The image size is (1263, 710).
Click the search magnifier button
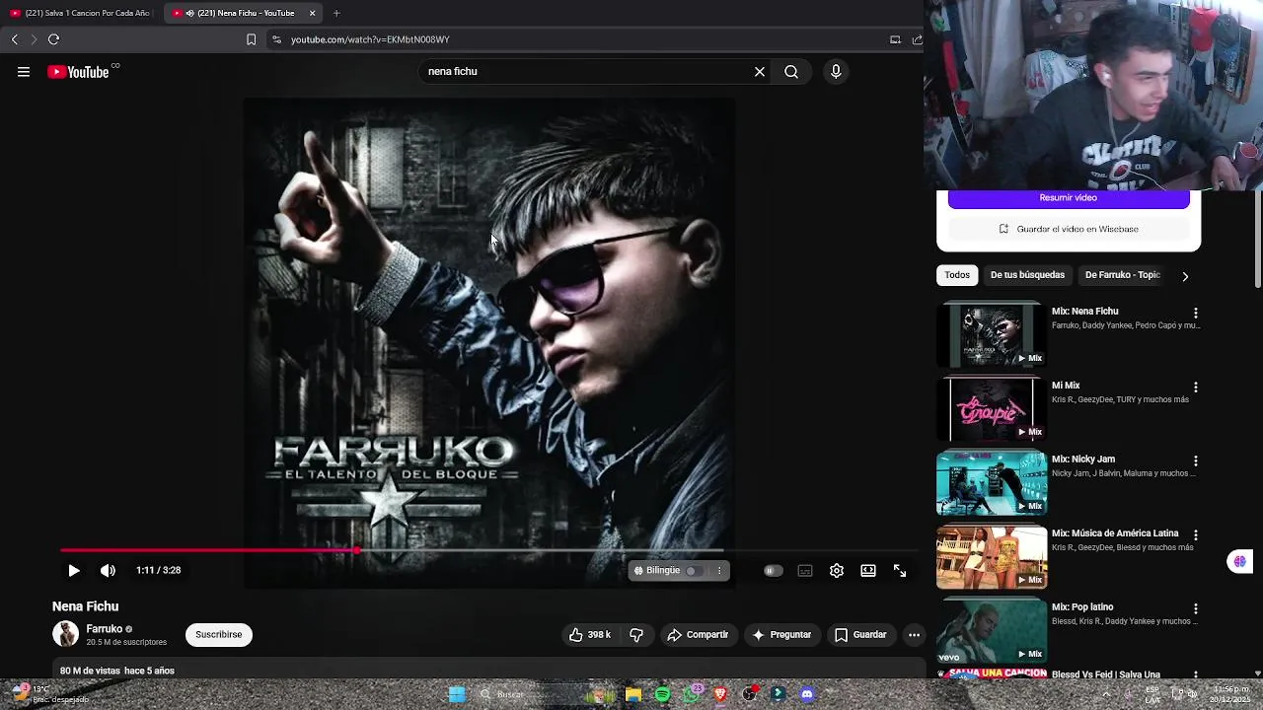[791, 72]
